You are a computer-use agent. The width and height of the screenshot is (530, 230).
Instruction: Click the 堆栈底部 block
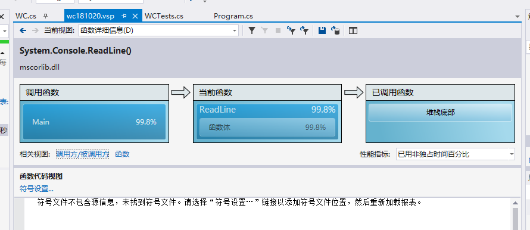(x=441, y=113)
